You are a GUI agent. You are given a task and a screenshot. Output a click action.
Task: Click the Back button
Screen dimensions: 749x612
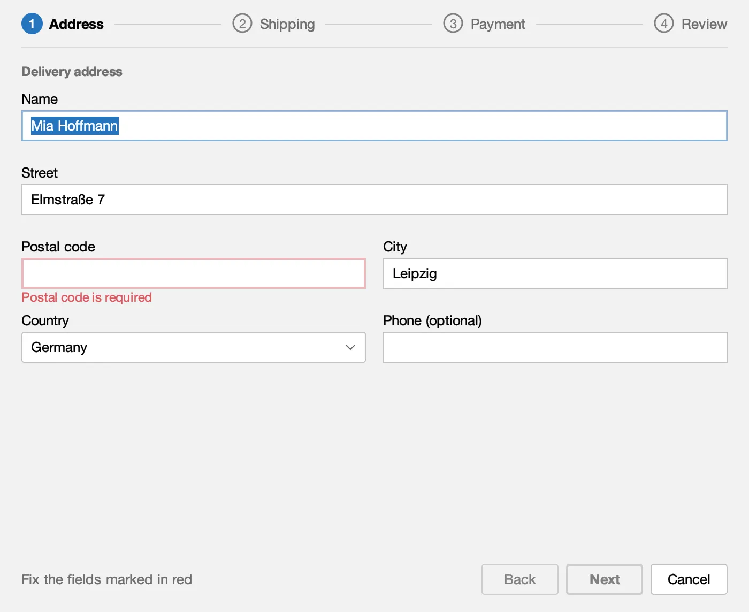tap(520, 579)
